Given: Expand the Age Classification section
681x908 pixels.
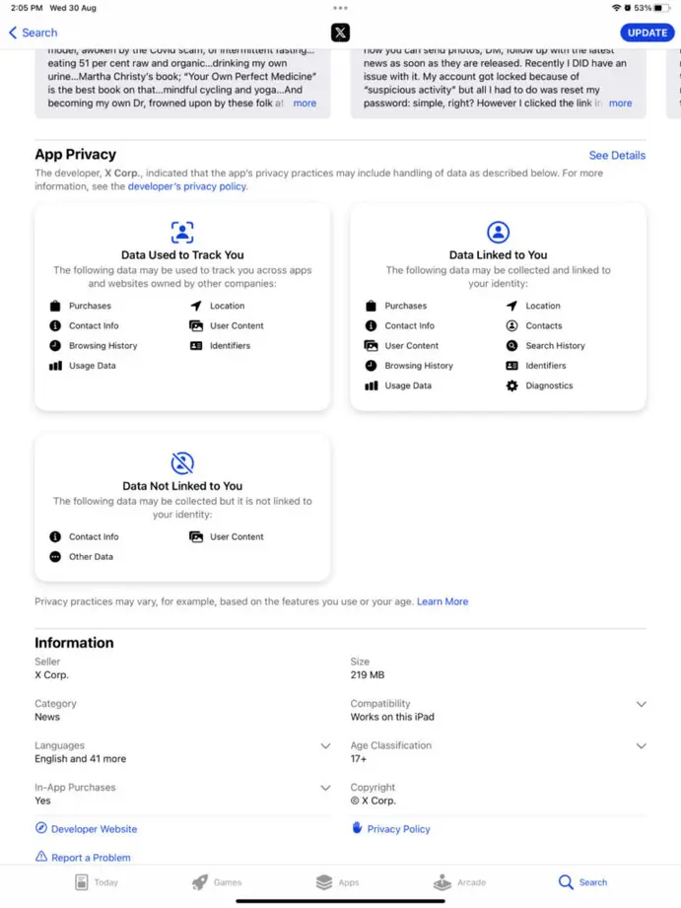Looking at the screenshot, I should [642, 745].
